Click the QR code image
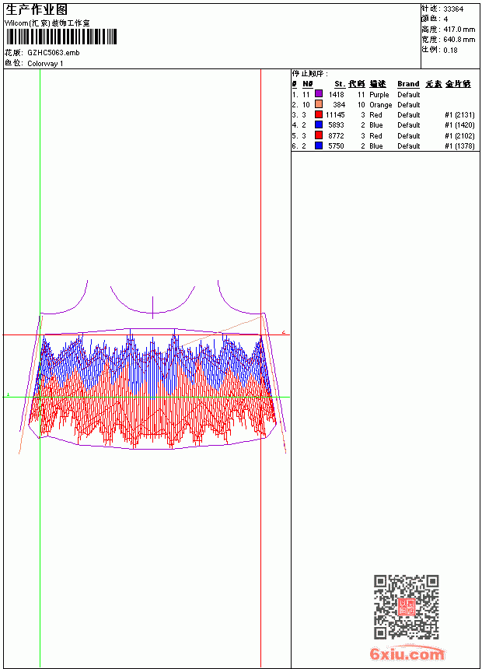The height and width of the screenshot is (669, 482). click(x=407, y=607)
